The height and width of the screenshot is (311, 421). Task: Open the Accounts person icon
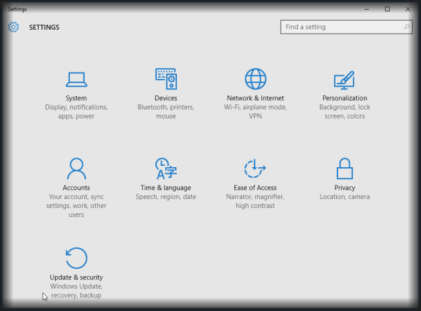tap(76, 168)
